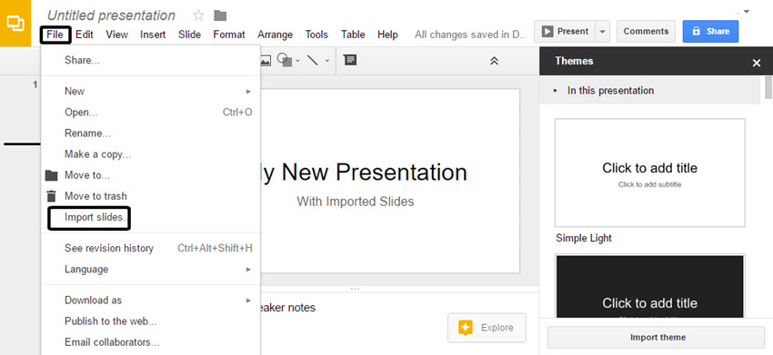This screenshot has width=773, height=355.
Task: Choose Import slides... in File menu
Action: (x=150, y=218)
